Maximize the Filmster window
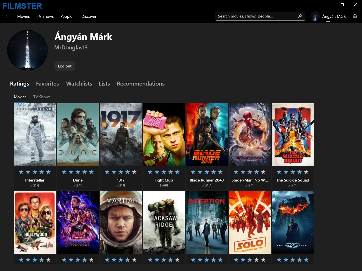 342,5
